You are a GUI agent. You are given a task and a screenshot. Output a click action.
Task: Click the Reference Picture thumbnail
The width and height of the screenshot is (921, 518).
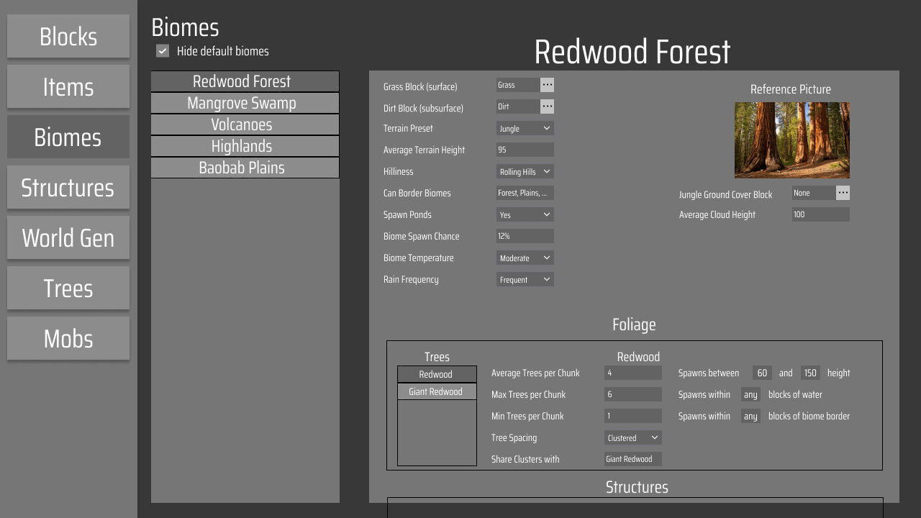[x=791, y=140]
